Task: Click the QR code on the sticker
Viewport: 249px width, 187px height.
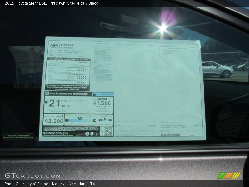Action: [x=108, y=132]
